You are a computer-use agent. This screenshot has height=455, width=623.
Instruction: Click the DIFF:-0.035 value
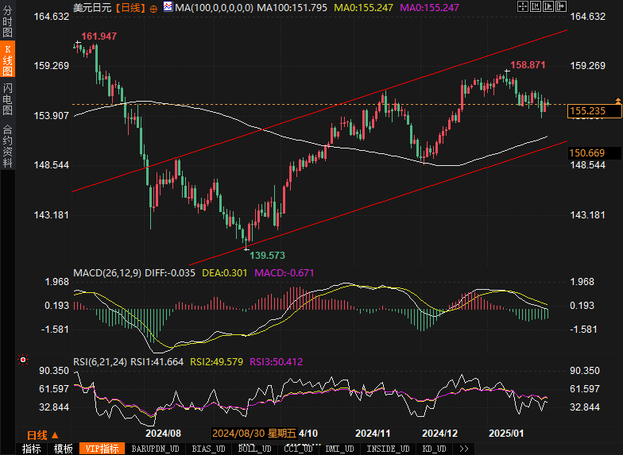[170, 273]
